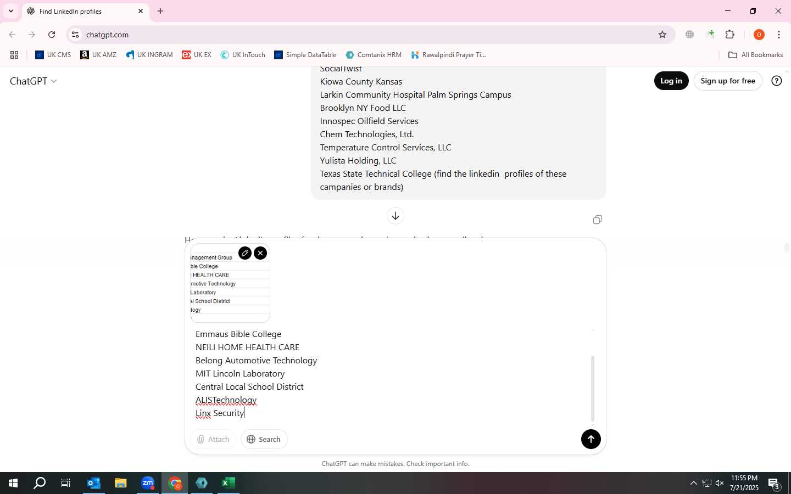Go forward to the next page
Image resolution: width=791 pixels, height=494 pixels.
(x=32, y=35)
